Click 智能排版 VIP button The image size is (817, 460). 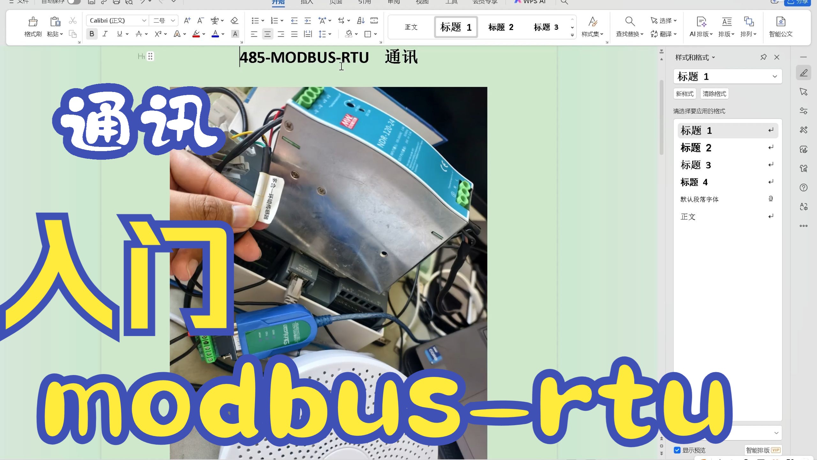pyautogui.click(x=763, y=450)
